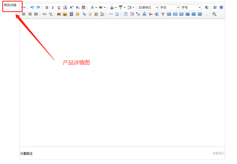Image resolution: width=237 pixels, height=164 pixels.
Task: Undo the last edit
Action: [x=32, y=7]
